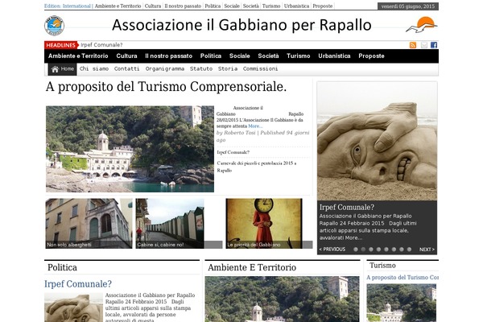483x322 pixels.
Task: Open the Statuto page
Action: click(x=201, y=68)
